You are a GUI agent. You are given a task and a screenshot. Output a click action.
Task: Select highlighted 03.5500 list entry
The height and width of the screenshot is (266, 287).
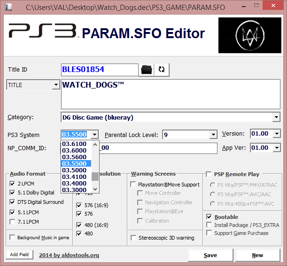(76, 164)
